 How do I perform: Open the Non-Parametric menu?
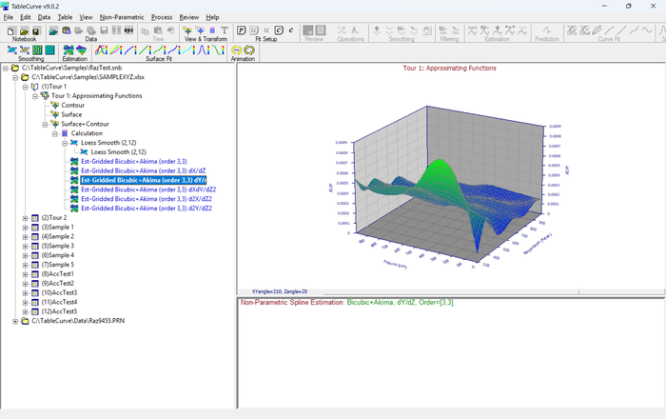click(122, 17)
